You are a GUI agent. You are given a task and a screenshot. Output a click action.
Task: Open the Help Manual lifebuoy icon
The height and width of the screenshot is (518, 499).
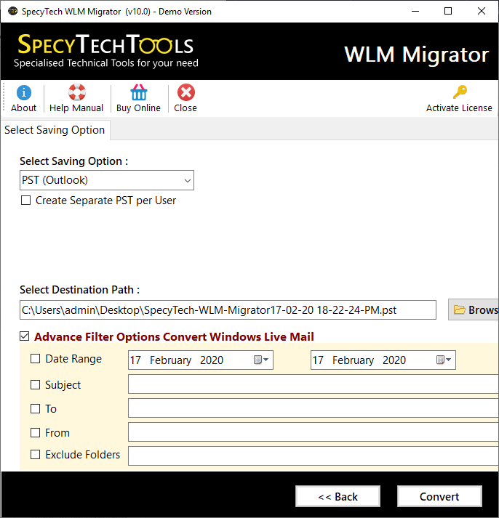76,92
